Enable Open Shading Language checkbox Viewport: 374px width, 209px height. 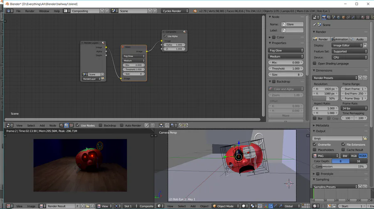(x=315, y=64)
